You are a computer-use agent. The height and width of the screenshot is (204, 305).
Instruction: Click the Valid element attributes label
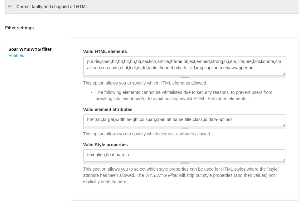click(x=108, y=109)
